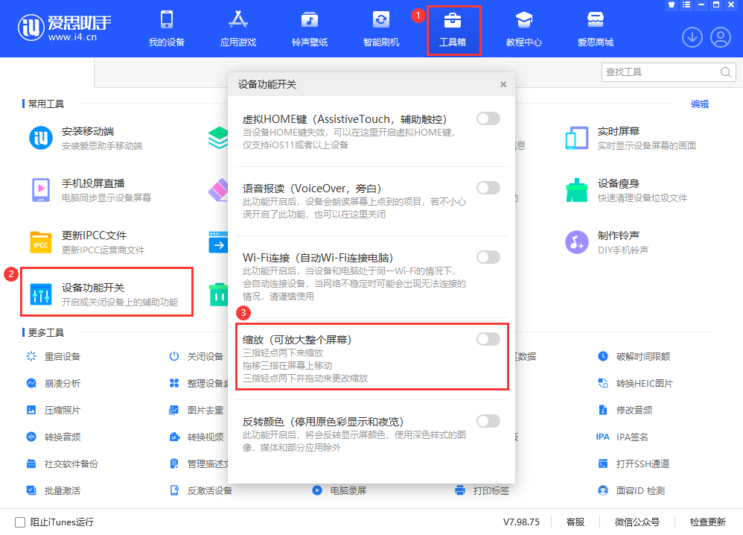Switch to the 我的设备 tab

point(166,29)
